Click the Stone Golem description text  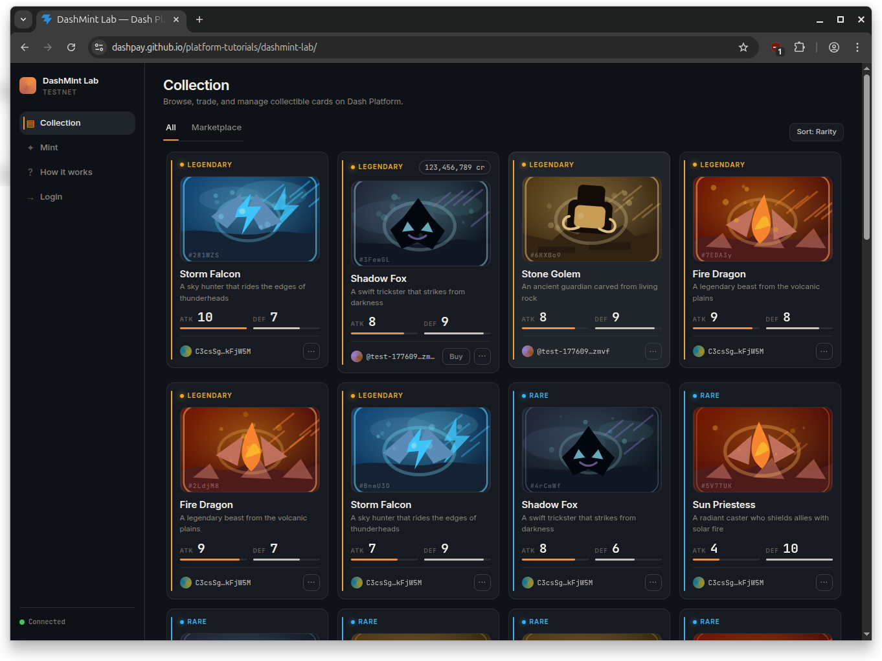click(x=590, y=292)
